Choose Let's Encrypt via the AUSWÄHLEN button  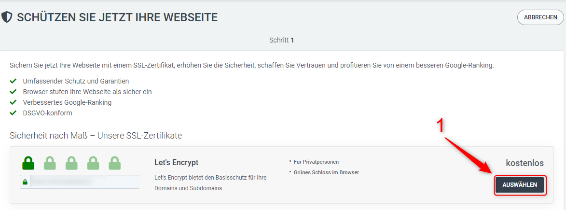[520, 185]
